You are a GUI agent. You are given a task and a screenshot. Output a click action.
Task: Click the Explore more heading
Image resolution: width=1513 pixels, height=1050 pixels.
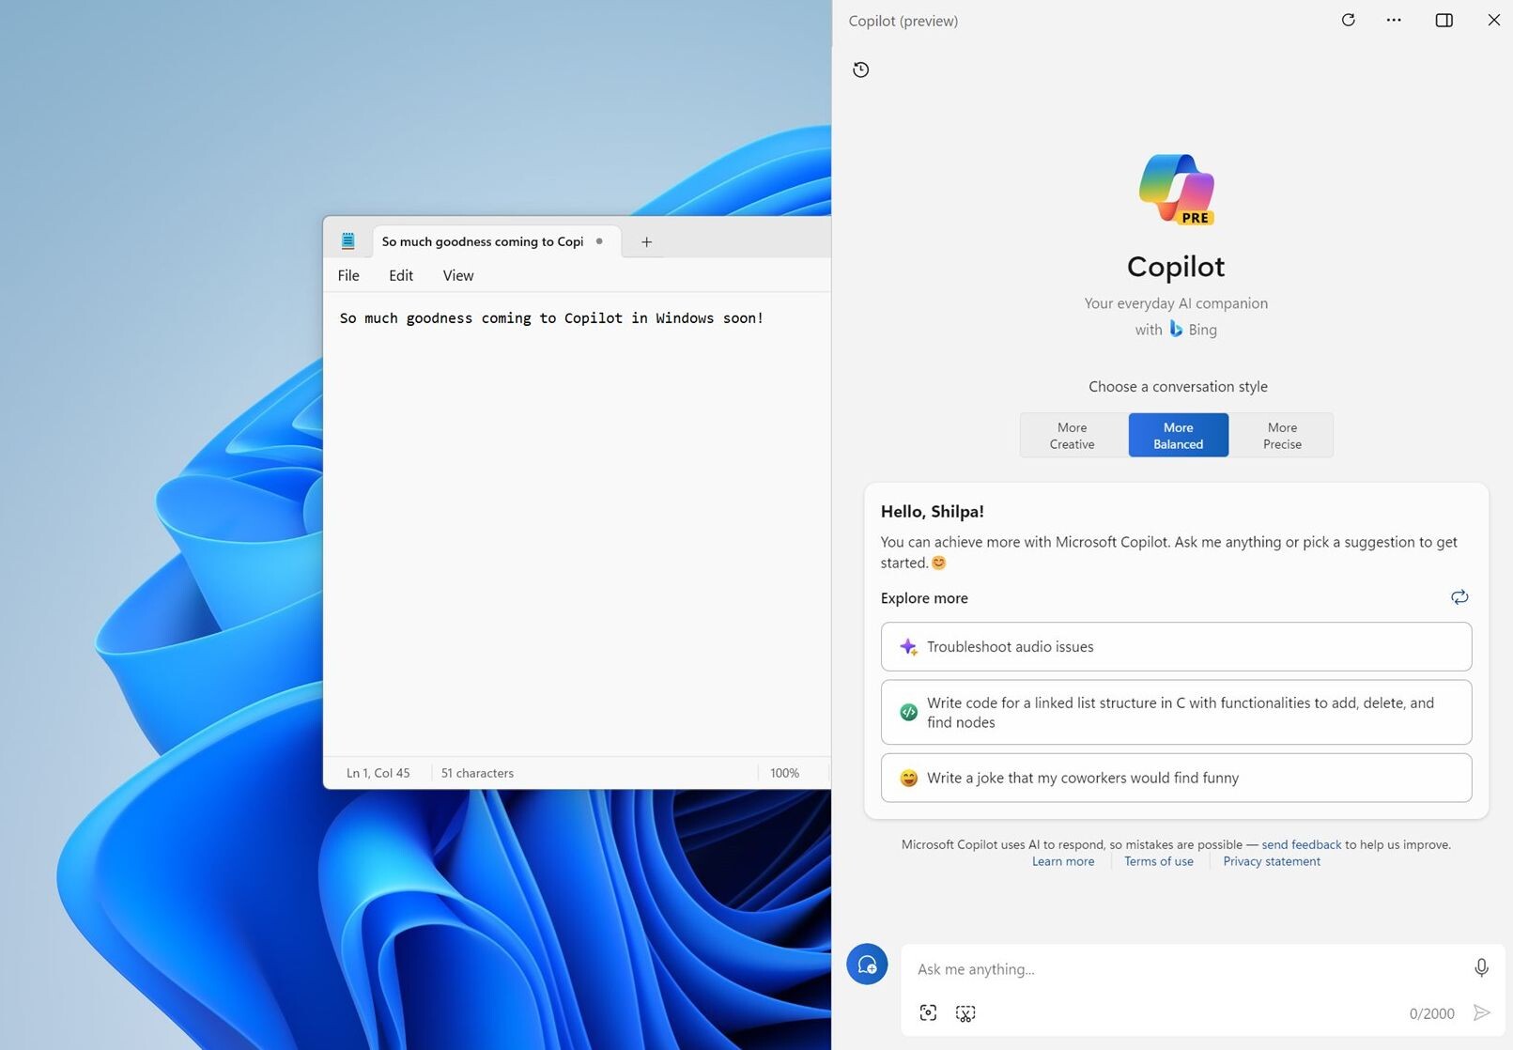coord(924,598)
